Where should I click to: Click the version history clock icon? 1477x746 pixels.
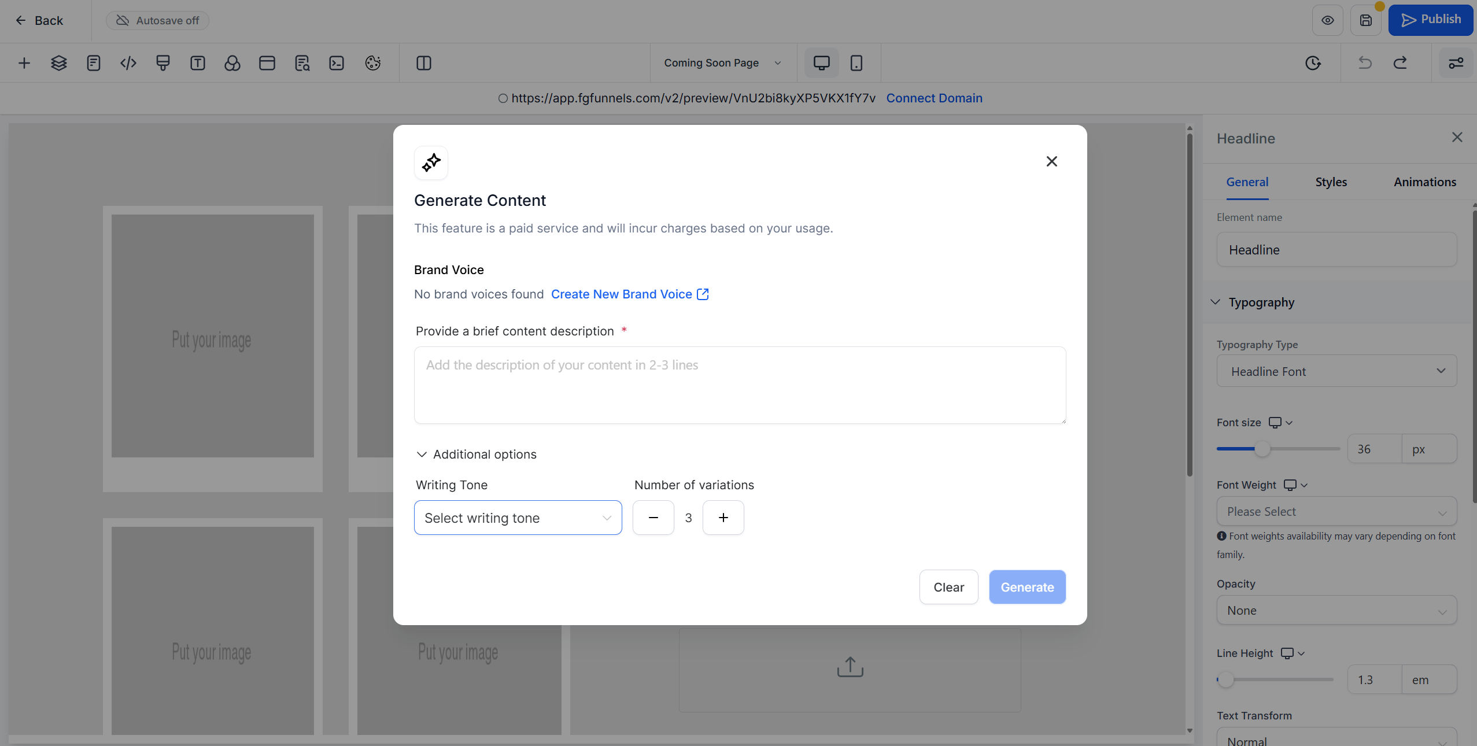1313,63
